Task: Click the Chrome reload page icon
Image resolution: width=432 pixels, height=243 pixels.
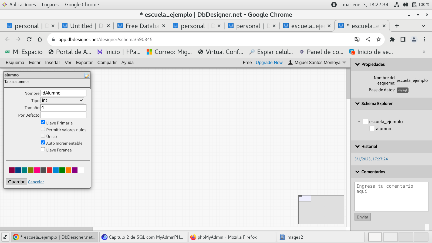Action: (x=29, y=39)
